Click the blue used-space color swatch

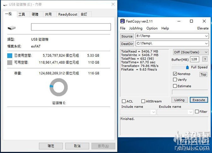tap(10, 56)
